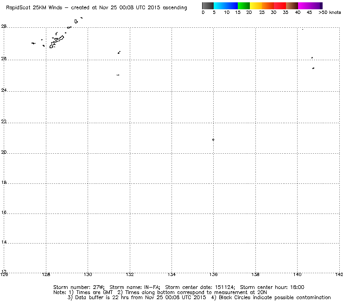
Task: Click the 'Times are GMT' note
Action: [94, 293]
